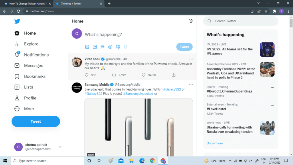Image resolution: width=293 pixels, height=165 pixels.
Task: Open File Explorer from the taskbar
Action: click(x=131, y=161)
